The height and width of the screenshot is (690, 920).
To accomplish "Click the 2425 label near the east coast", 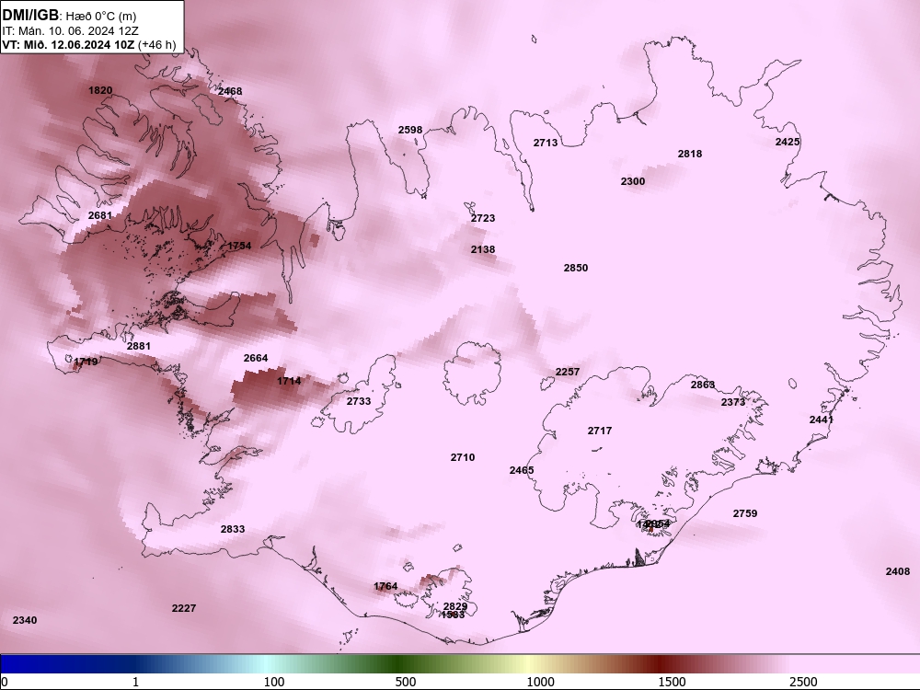I will [788, 142].
